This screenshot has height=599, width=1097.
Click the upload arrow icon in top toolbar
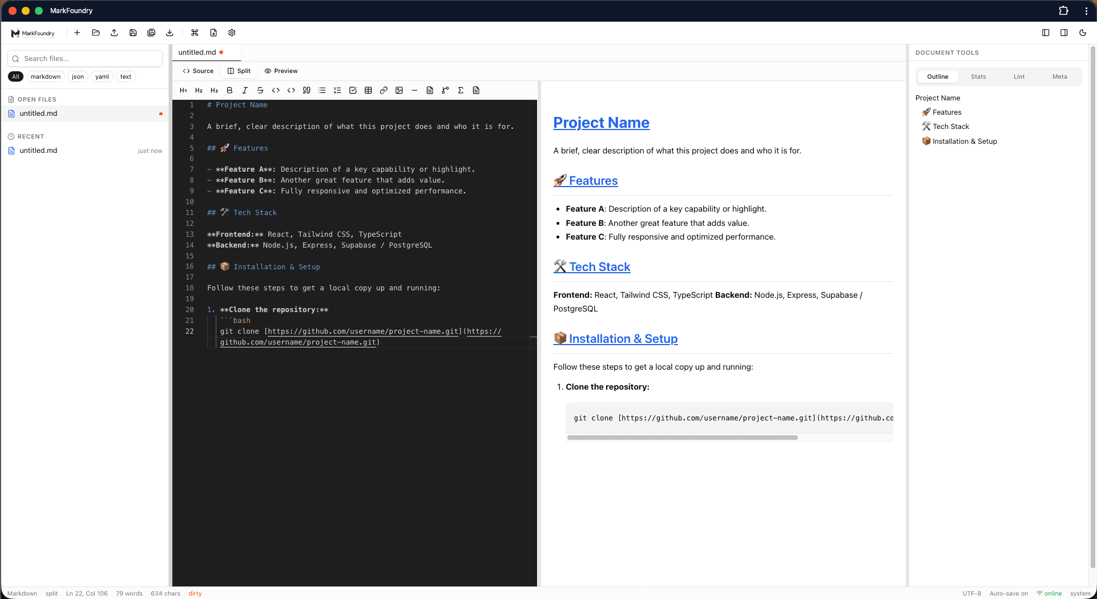[x=114, y=33]
